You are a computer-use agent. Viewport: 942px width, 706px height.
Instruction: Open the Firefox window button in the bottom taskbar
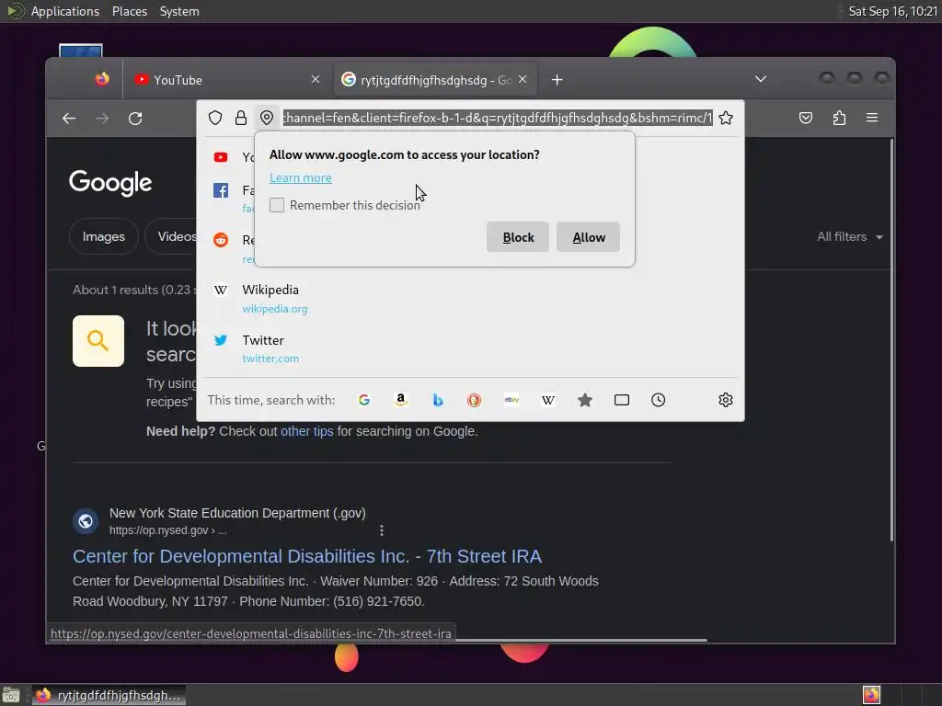[109, 695]
